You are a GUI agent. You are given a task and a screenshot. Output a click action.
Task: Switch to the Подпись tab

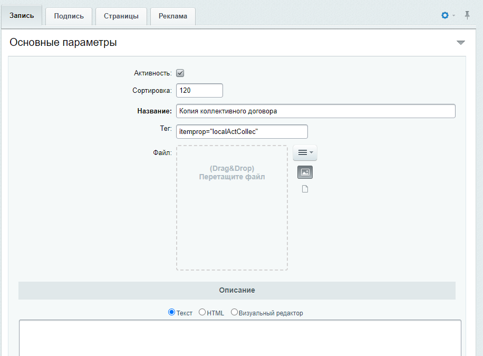coord(69,16)
